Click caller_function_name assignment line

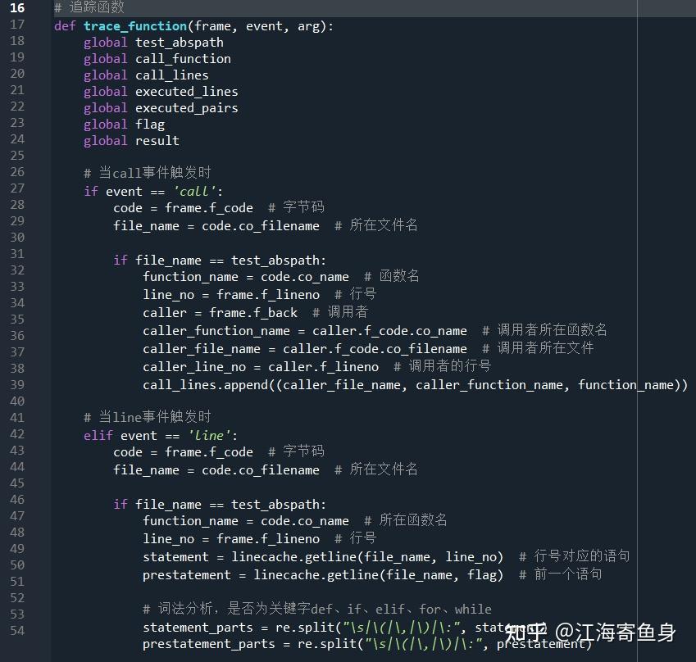click(304, 331)
